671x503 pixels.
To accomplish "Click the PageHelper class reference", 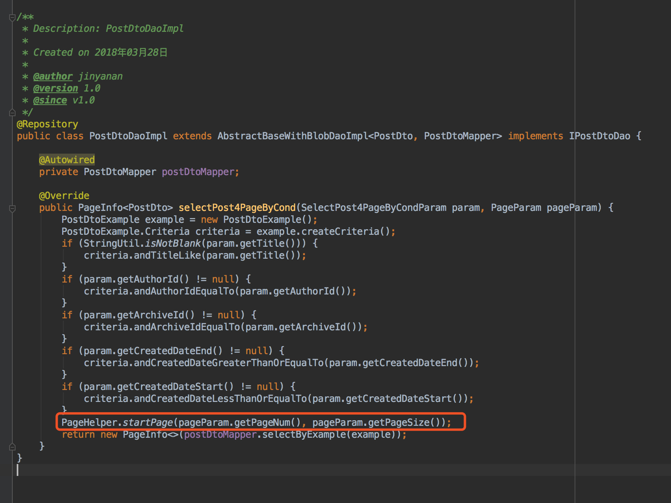I will pyautogui.click(x=89, y=423).
